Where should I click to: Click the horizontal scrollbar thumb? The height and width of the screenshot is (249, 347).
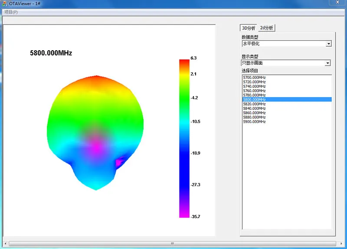[172, 244]
